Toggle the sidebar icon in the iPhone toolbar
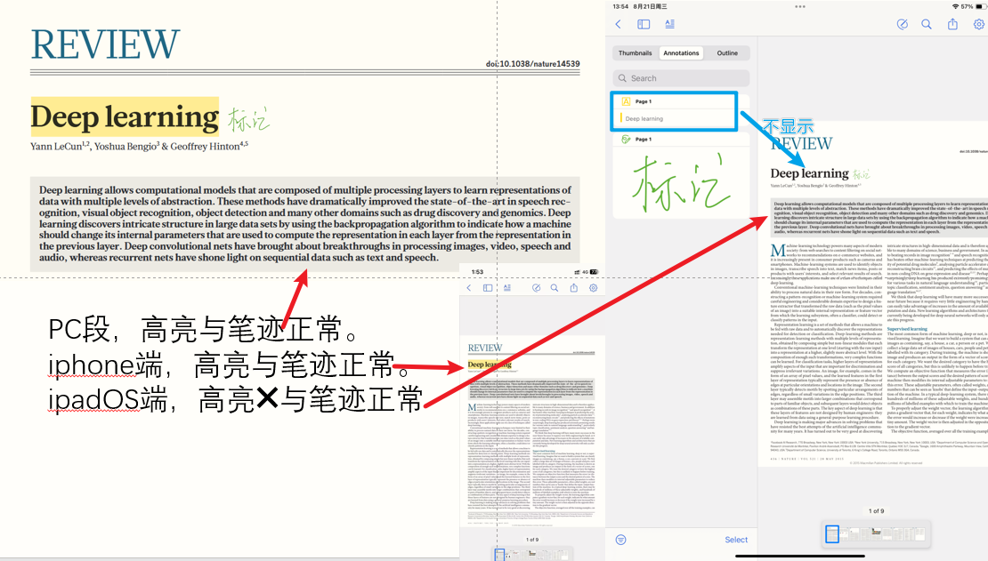Viewport: 988px width, 561px height. tap(488, 288)
